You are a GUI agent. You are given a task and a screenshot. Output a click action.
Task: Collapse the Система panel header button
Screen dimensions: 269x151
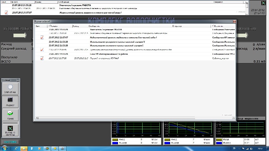click(x=18, y=81)
